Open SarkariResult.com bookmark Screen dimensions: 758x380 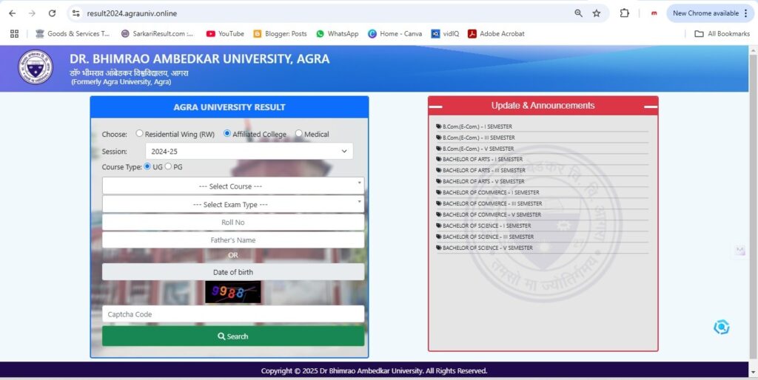tap(157, 34)
